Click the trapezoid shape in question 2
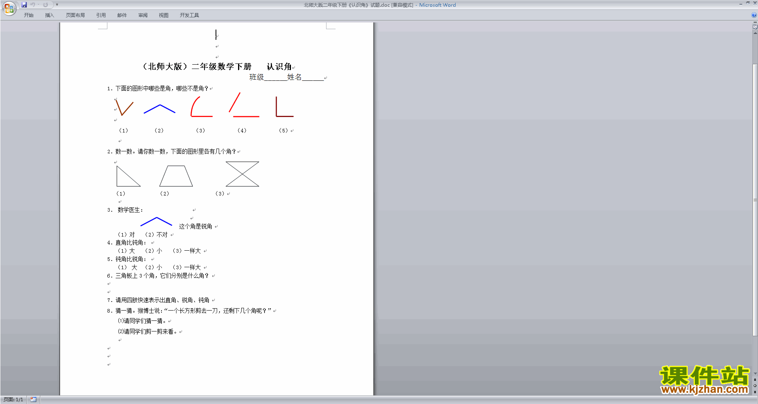Screen dimensions: 758x404 [176, 176]
